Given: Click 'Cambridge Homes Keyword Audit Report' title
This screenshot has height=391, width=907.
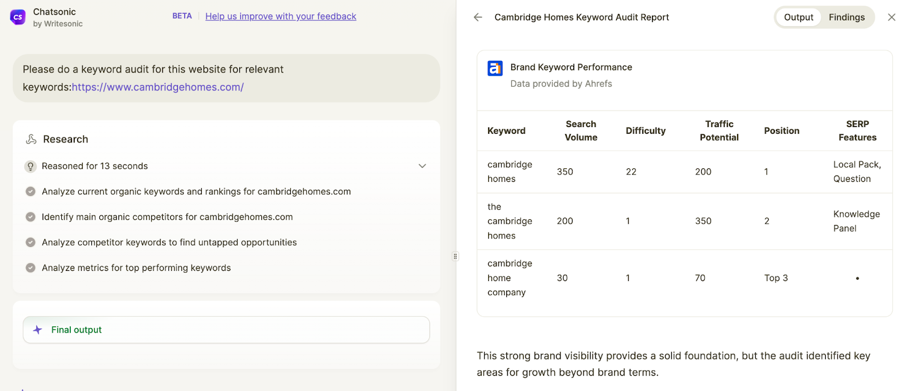Looking at the screenshot, I should point(582,17).
